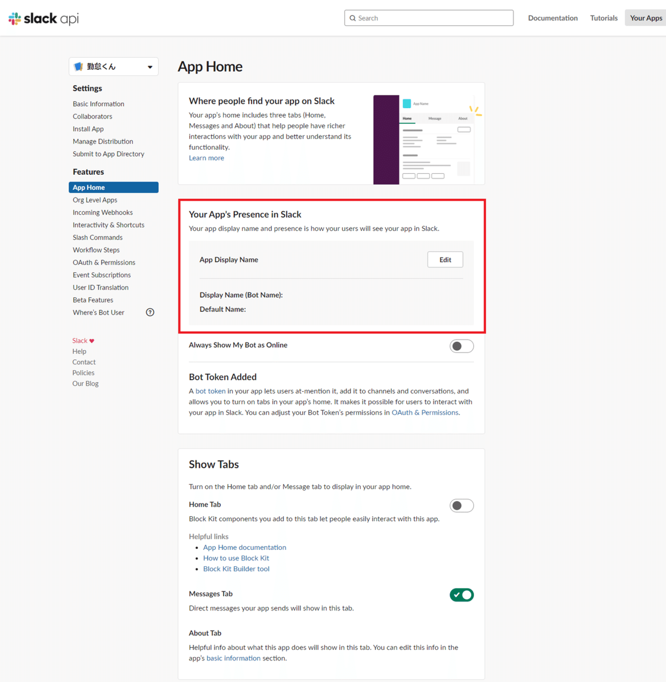Open Documentation in the top navigation
Viewport: 666px width, 682px height.
point(553,18)
